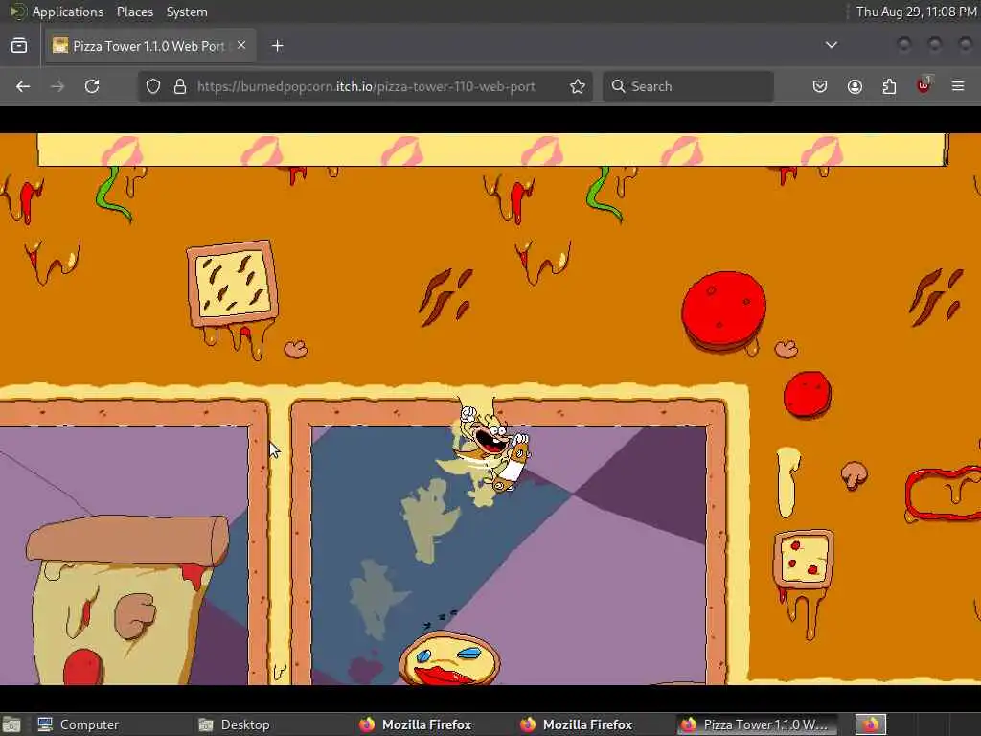Click the large pizza slice statue
The height and width of the screenshot is (736, 981).
[128, 600]
